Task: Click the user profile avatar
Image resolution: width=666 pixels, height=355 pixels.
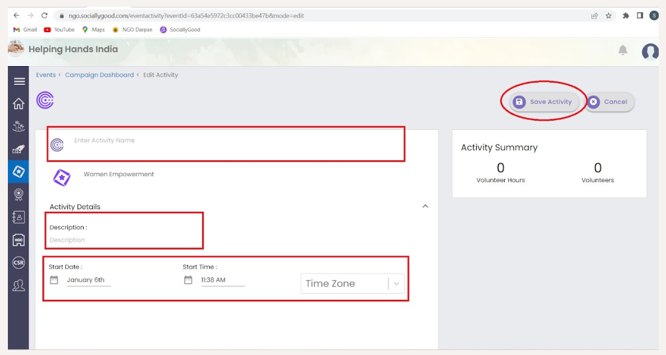Action: pyautogui.click(x=650, y=52)
